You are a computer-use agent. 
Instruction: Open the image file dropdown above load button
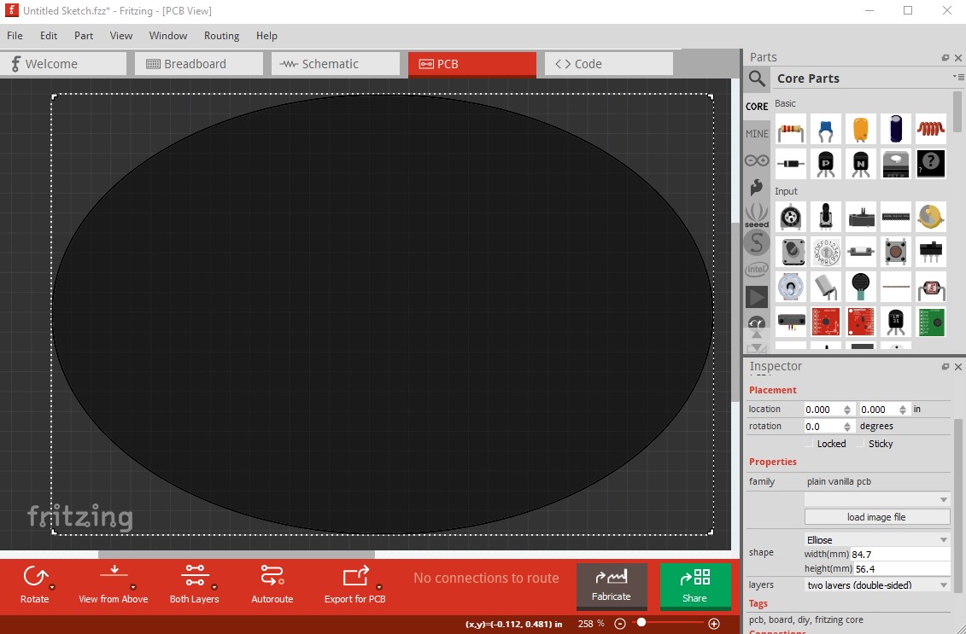877,499
